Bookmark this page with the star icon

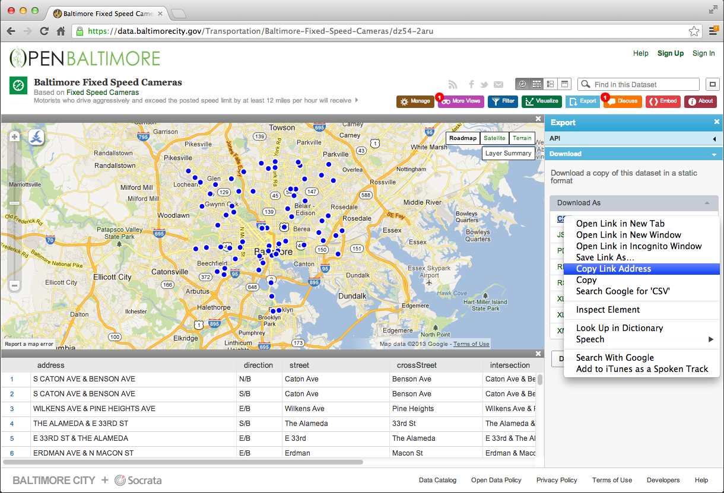click(694, 31)
